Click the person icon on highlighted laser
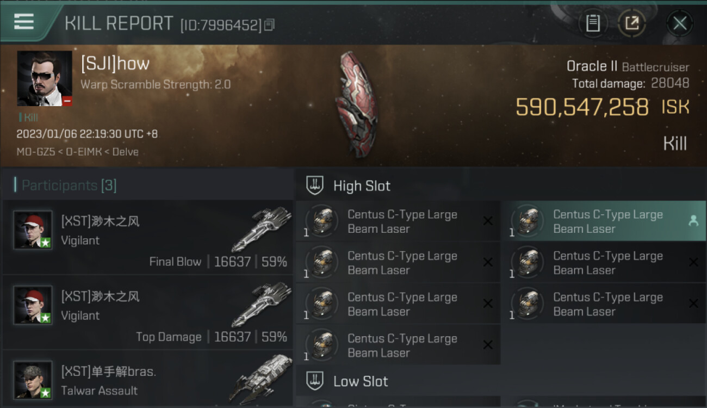The image size is (707, 408). point(693,220)
